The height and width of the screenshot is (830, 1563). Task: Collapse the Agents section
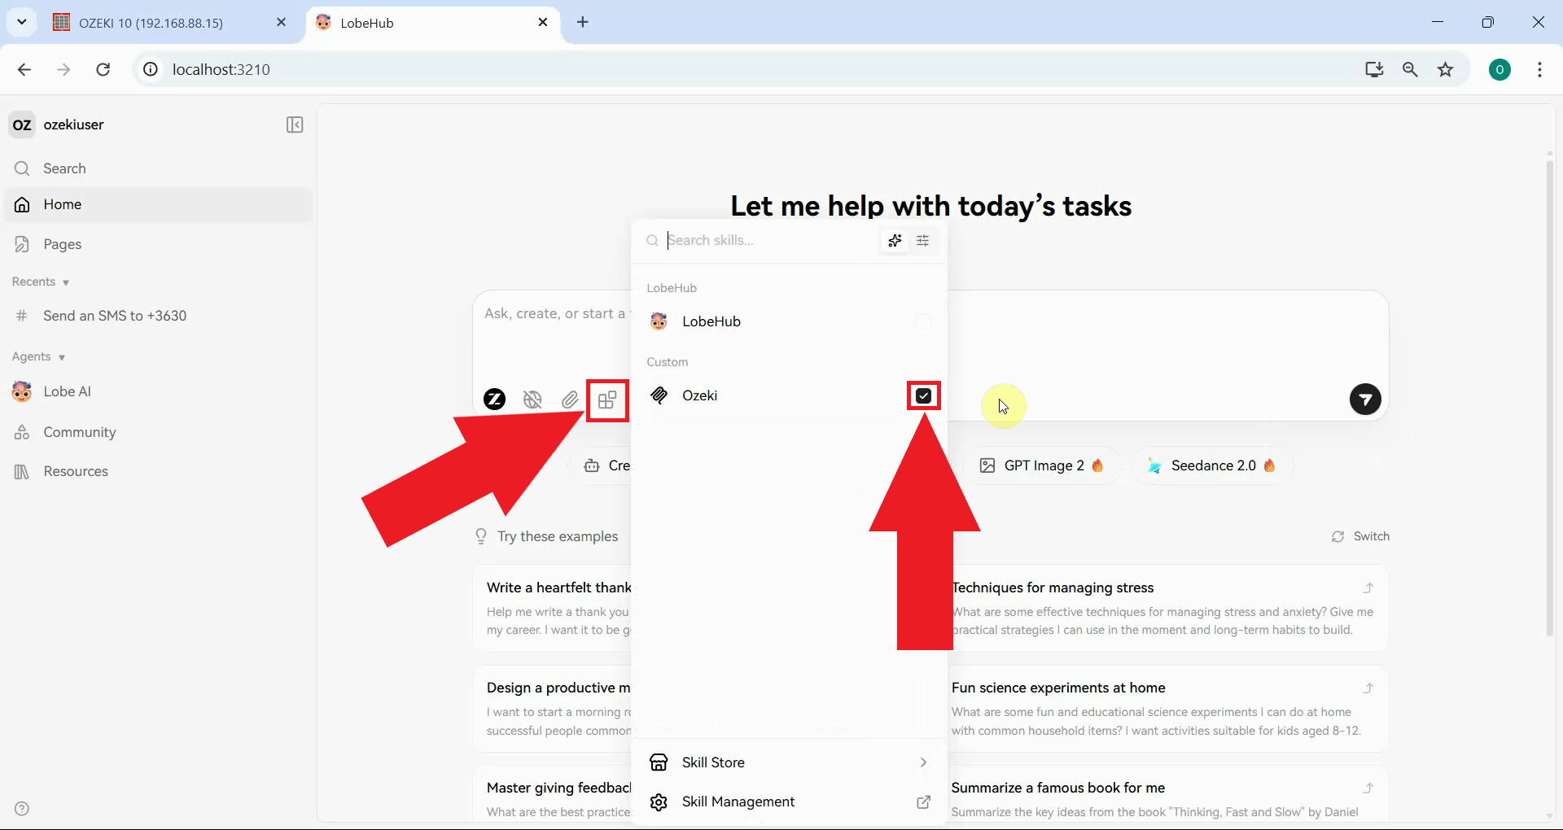click(x=38, y=356)
